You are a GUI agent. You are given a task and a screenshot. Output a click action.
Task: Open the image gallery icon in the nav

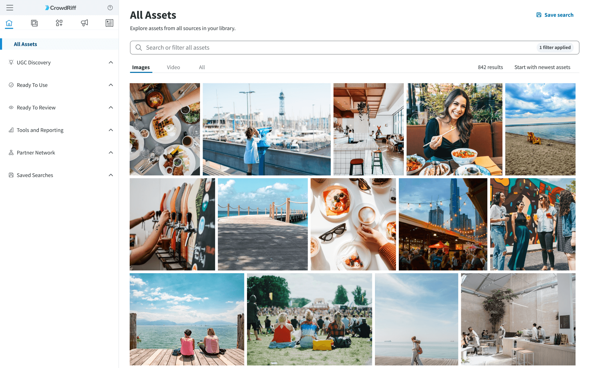(x=34, y=23)
